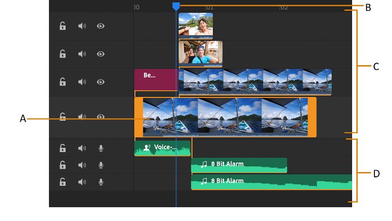Select the bottom 8 Bit Alarm clip
Image resolution: width=392 pixels, height=221 pixels.
271,182
